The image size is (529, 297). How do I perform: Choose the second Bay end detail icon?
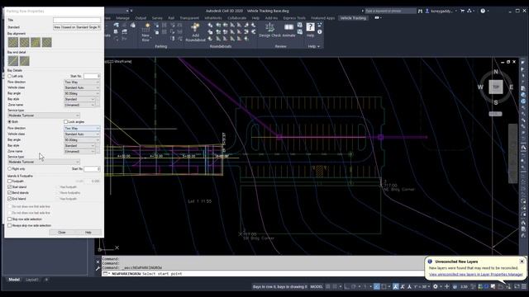(24, 61)
